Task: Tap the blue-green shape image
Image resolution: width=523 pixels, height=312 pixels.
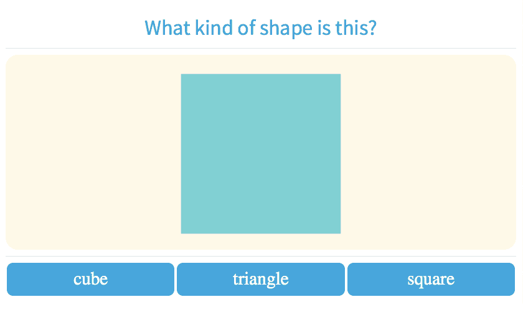Action: click(260, 153)
